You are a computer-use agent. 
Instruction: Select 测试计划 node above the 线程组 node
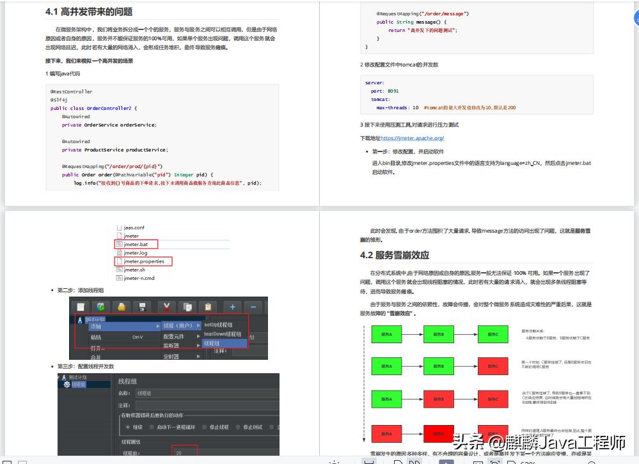coord(77,378)
